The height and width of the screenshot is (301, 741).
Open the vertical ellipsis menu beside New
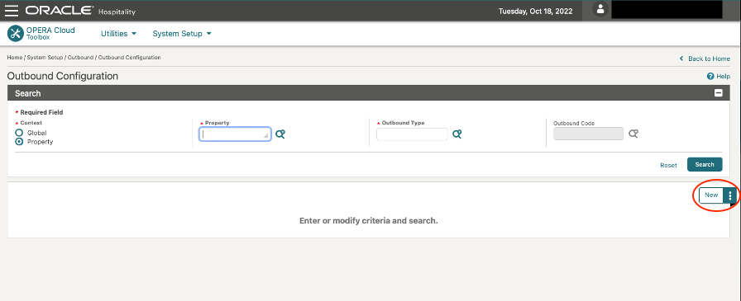point(730,195)
